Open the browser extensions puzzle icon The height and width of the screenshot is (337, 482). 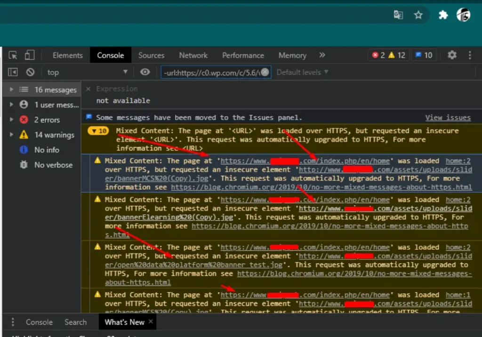click(x=443, y=15)
